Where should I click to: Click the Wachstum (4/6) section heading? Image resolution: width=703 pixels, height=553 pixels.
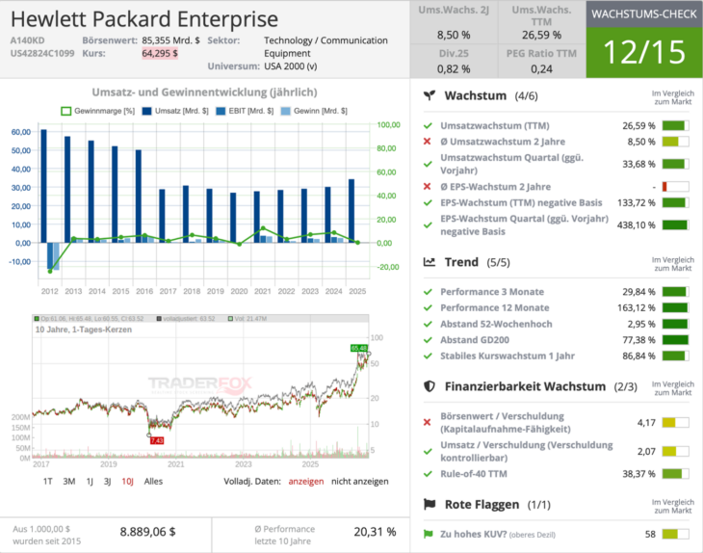(x=491, y=95)
